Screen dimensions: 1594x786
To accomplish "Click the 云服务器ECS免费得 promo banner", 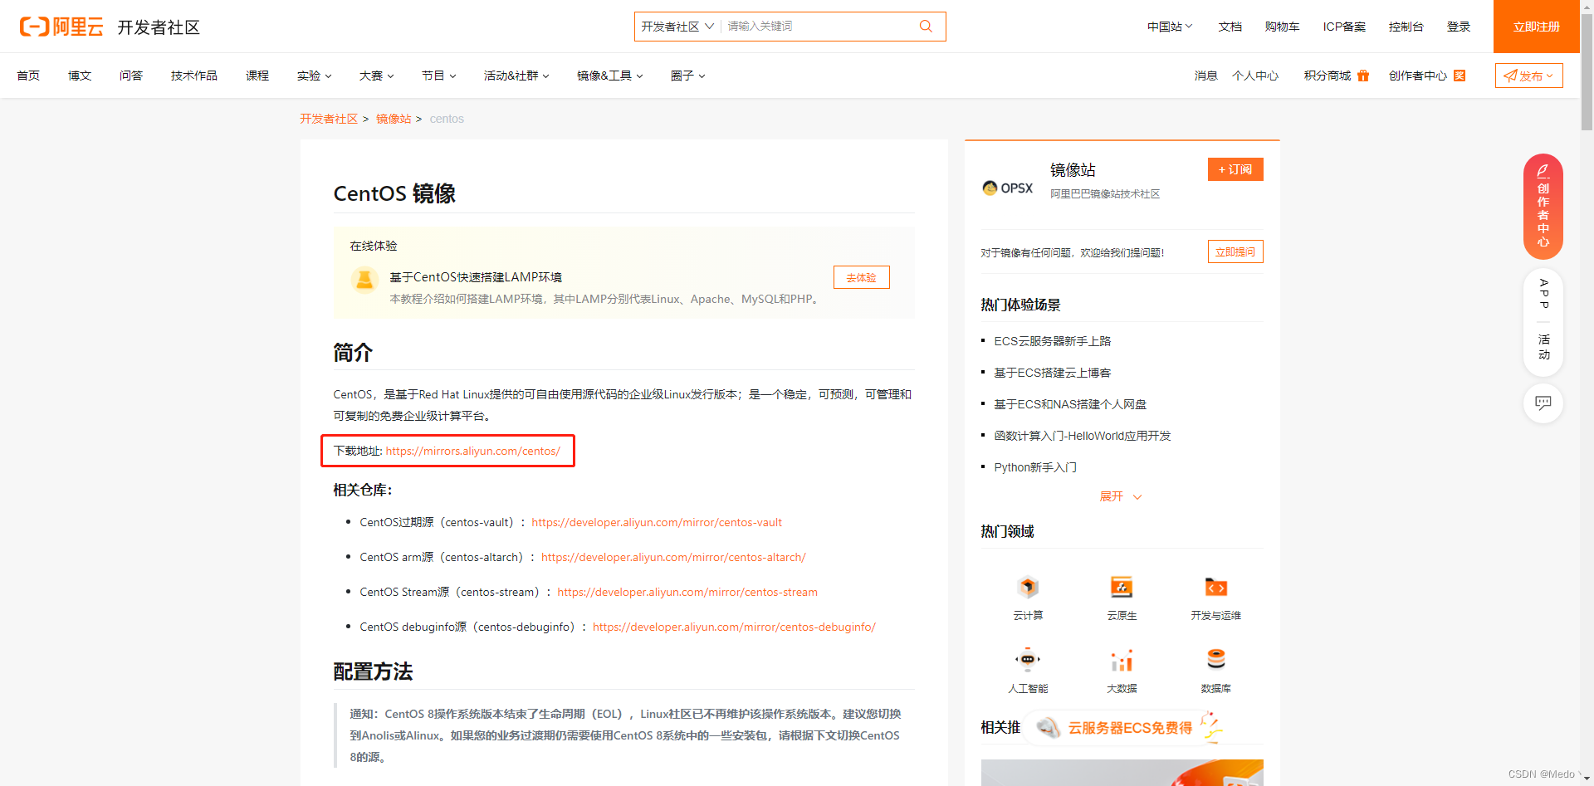I will click(1122, 727).
